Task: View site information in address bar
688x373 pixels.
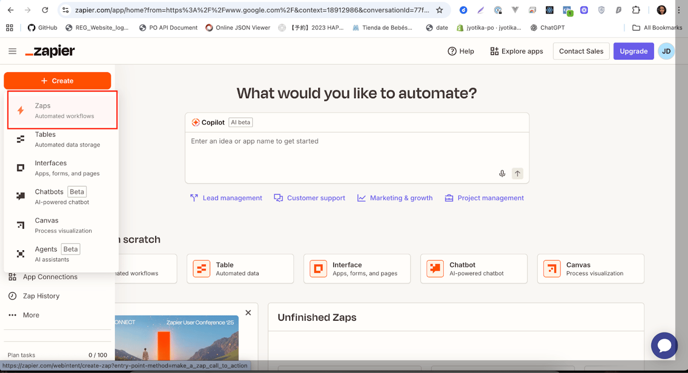Action: click(64, 10)
